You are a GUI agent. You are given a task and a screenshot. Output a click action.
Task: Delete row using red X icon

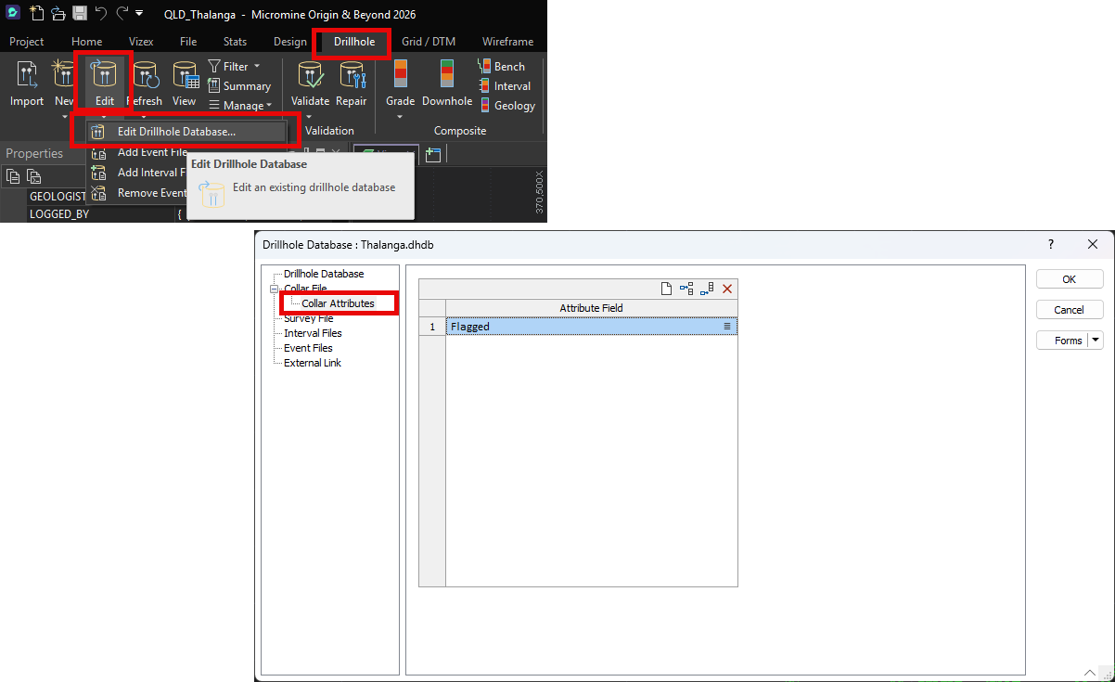(x=727, y=290)
